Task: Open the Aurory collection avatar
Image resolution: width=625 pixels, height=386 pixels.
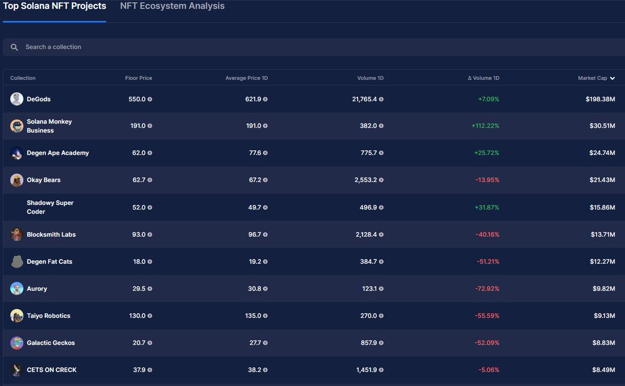Action: tap(17, 288)
